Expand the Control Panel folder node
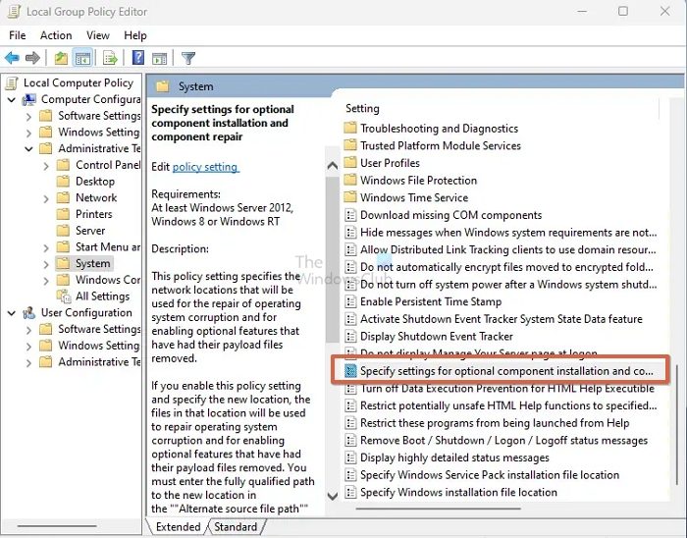Image resolution: width=687 pixels, height=538 pixels. (47, 165)
